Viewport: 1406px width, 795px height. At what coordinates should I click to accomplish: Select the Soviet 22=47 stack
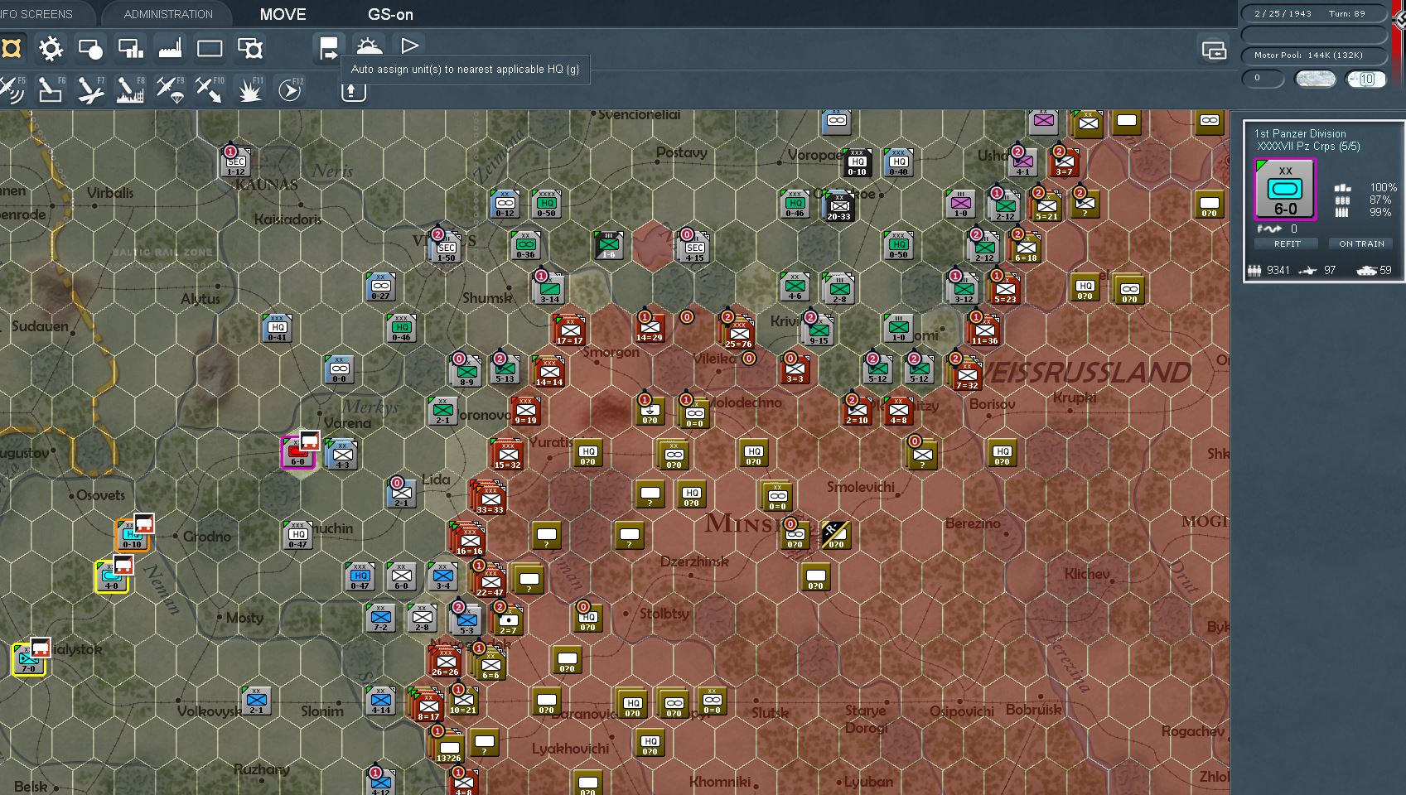pyautogui.click(x=489, y=580)
